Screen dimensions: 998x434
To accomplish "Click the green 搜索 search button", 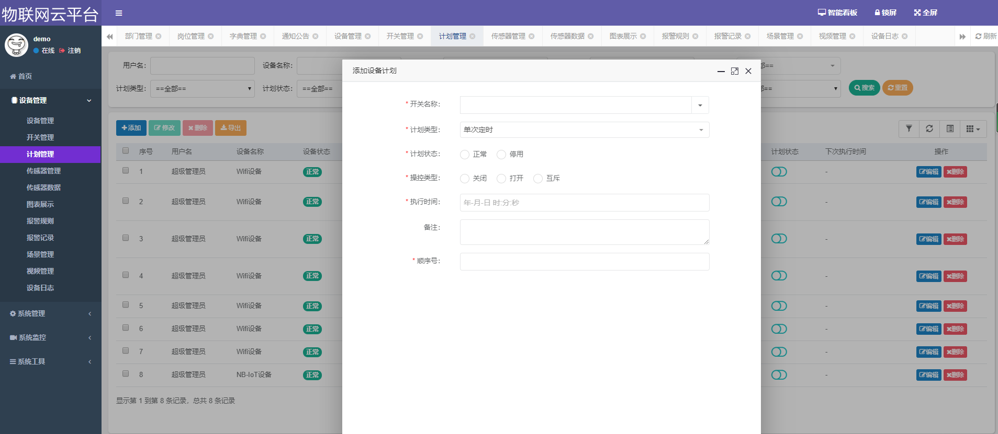I will [x=864, y=88].
